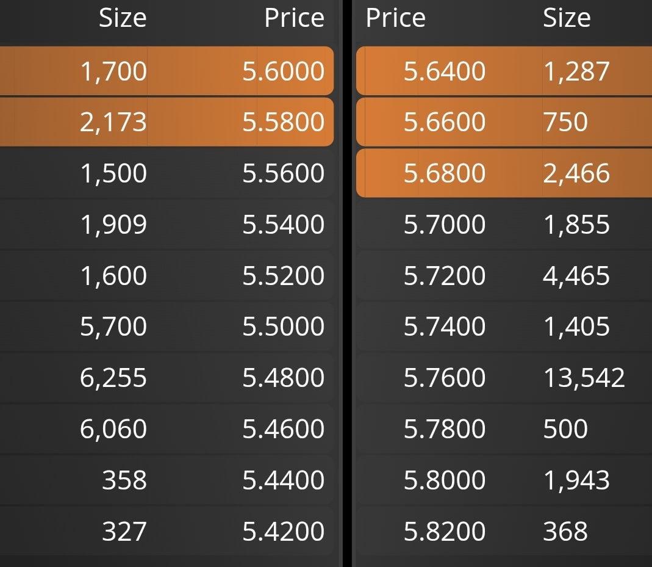Viewport: 652px width, 567px height.
Task: Click the bid size 2,173 cell
Action: pos(113,122)
